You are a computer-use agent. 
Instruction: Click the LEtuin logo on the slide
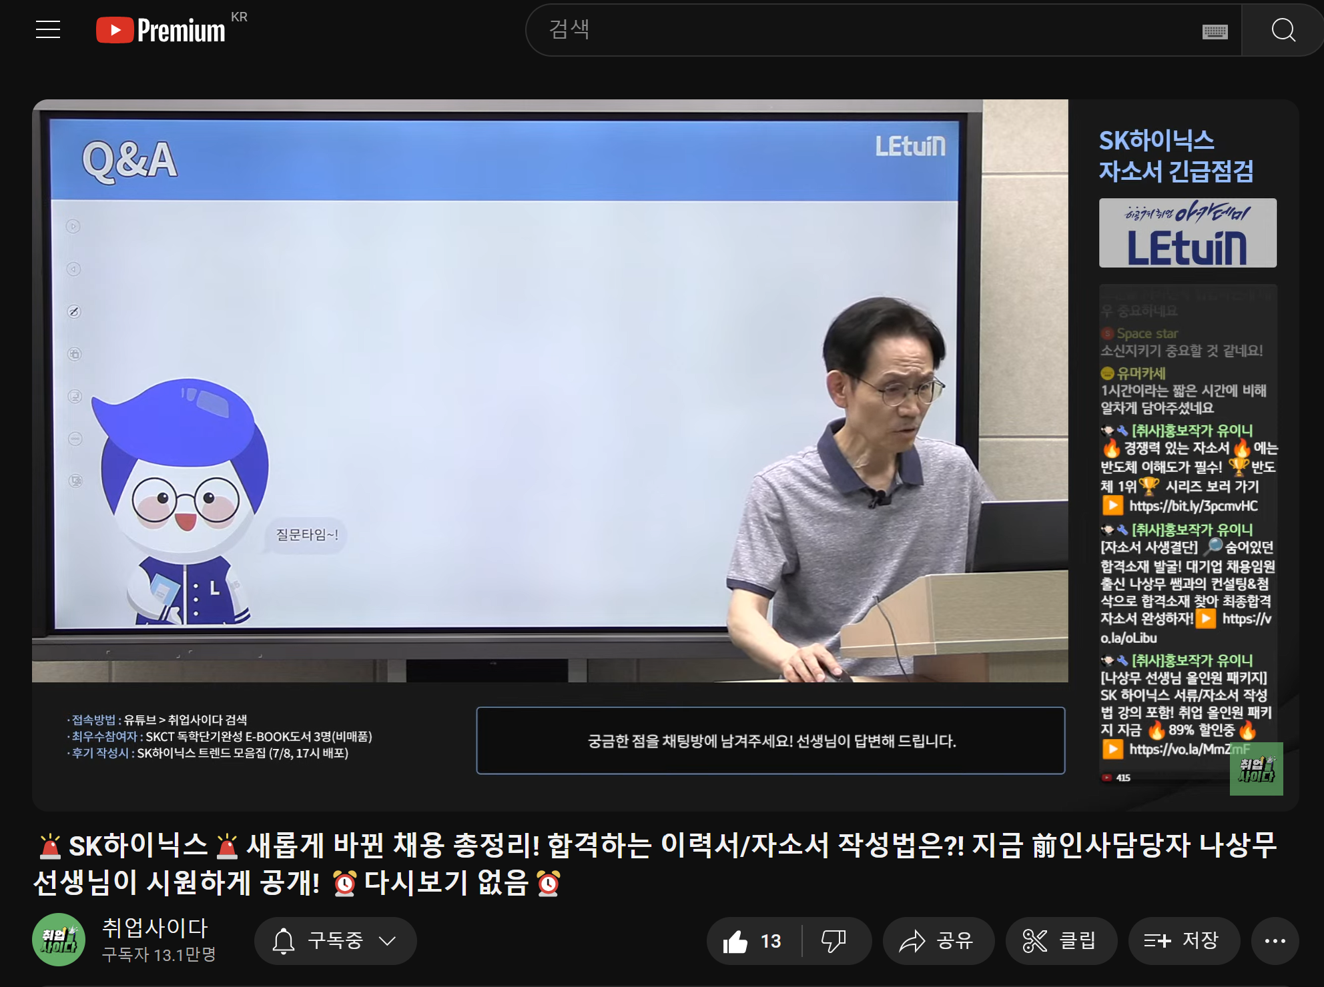click(910, 146)
